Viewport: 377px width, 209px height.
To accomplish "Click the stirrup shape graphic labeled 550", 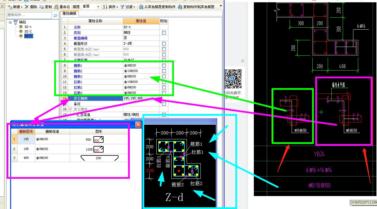I will click(98, 140).
